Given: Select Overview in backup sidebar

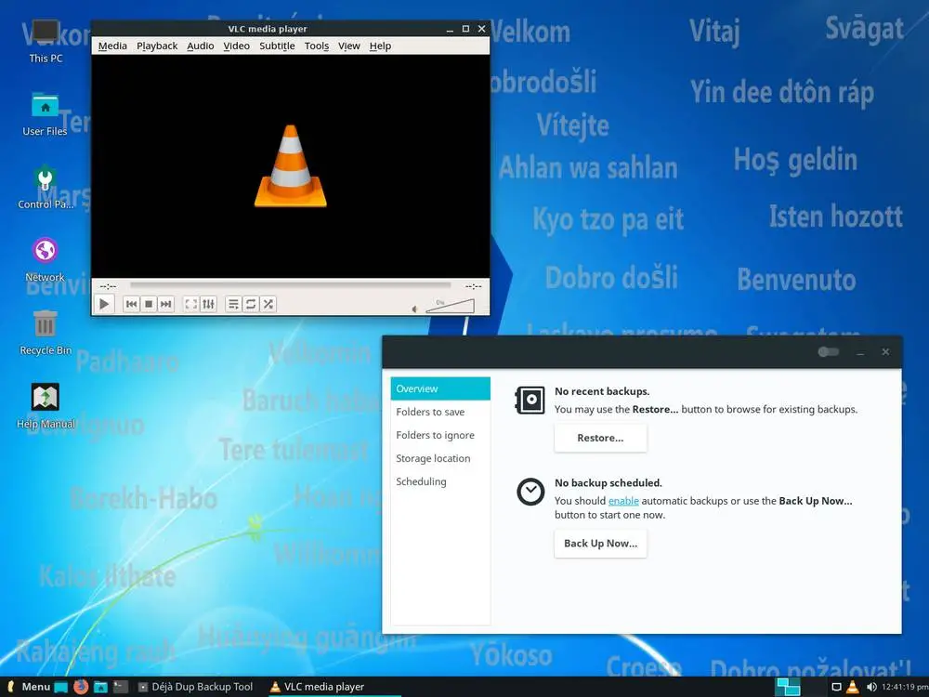Looking at the screenshot, I should click(x=440, y=388).
